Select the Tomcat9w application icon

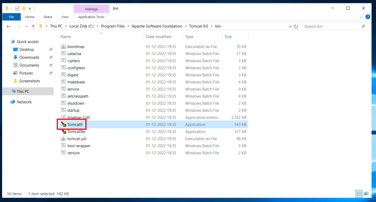(64, 132)
